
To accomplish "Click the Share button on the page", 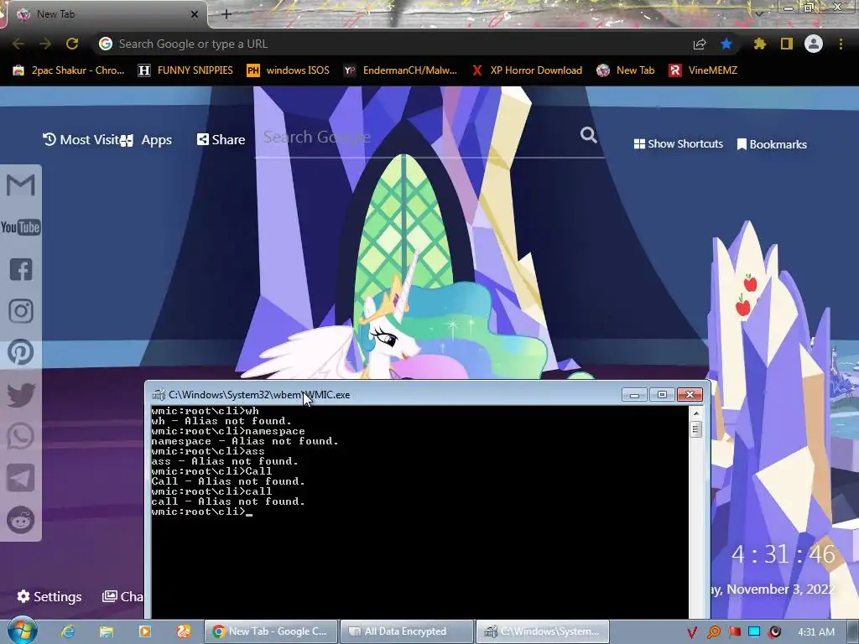I will click(221, 140).
